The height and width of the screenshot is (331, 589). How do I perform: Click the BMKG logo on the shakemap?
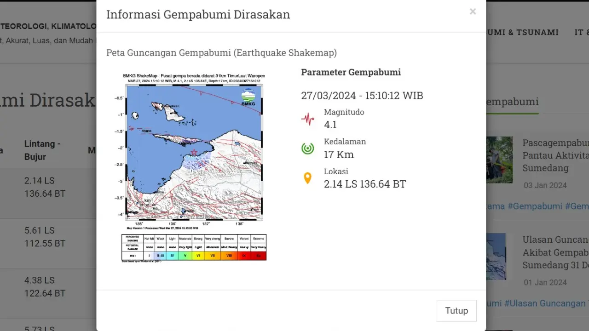coord(248,97)
